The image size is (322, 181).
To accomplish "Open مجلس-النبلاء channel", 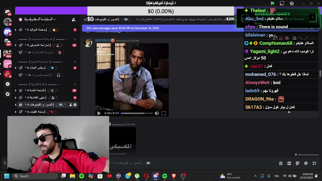I will 48,68.
